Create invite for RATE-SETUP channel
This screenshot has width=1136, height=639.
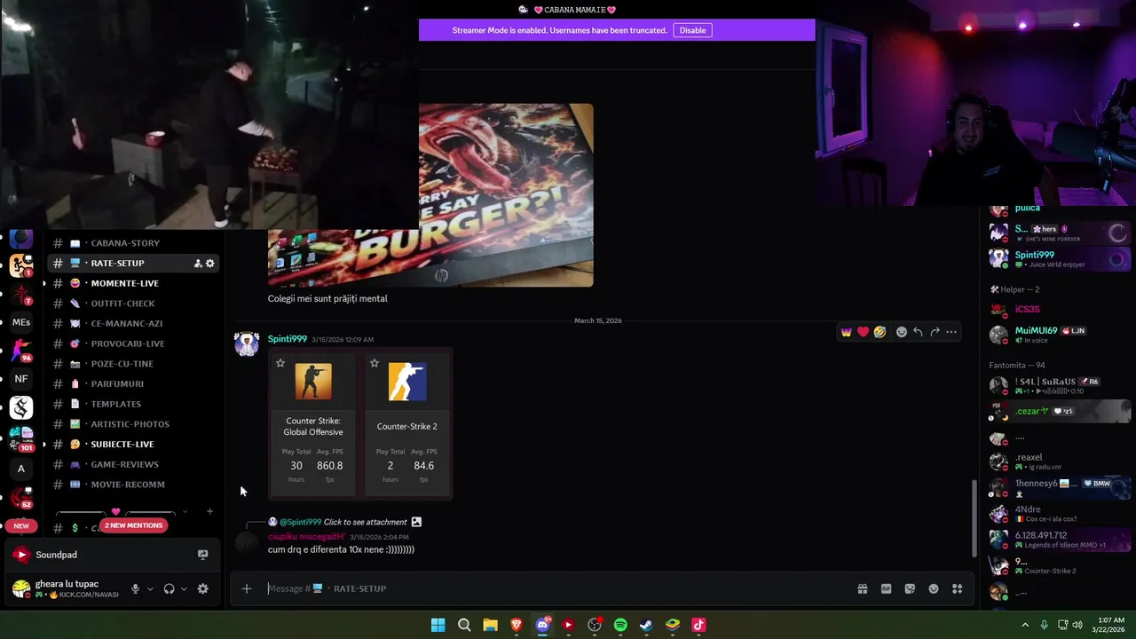[x=198, y=264]
